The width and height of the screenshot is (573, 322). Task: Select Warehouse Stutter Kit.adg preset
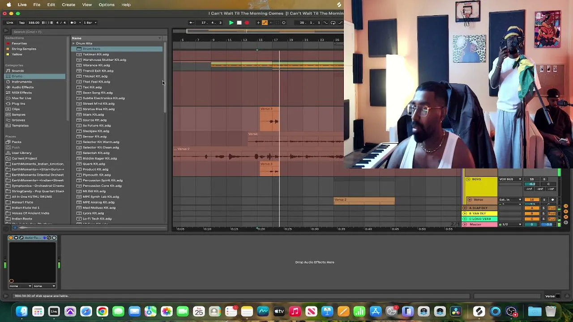click(104, 60)
